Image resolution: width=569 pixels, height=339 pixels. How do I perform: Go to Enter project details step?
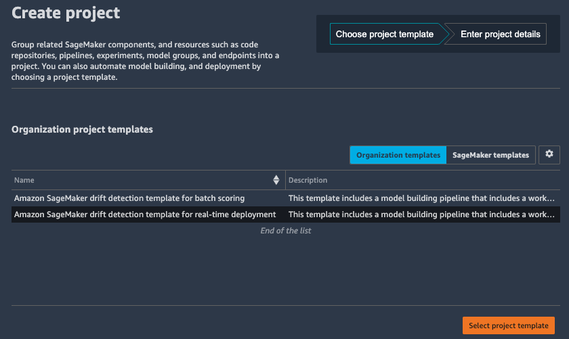(x=500, y=34)
